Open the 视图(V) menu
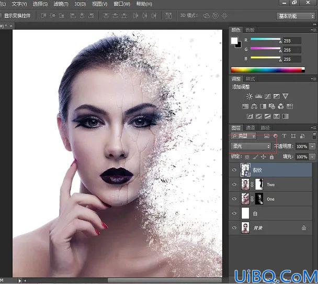 (99, 4)
